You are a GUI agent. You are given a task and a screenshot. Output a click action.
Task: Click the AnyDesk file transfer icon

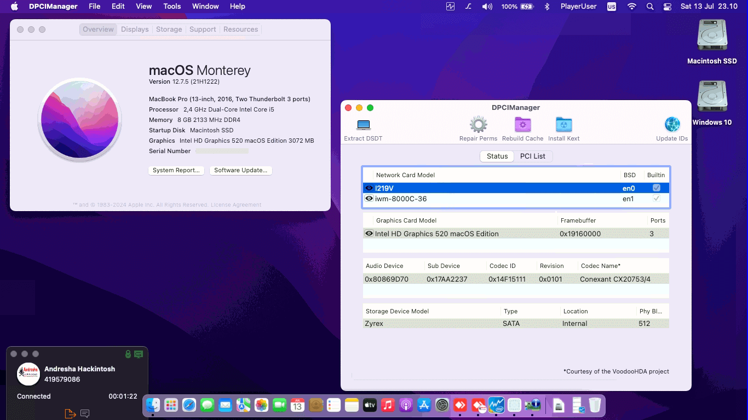tap(70, 413)
